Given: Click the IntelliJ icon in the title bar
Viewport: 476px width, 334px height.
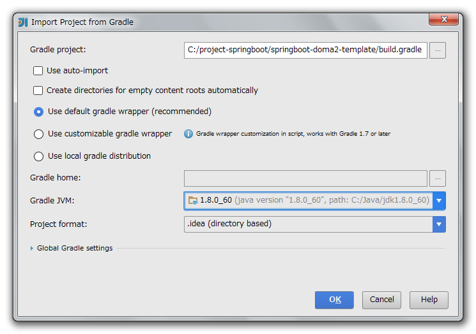Looking at the screenshot, I should point(23,22).
